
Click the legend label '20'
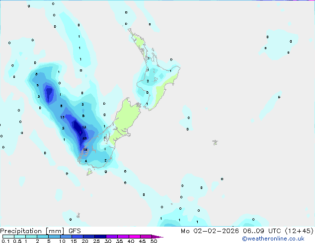(85, 241)
